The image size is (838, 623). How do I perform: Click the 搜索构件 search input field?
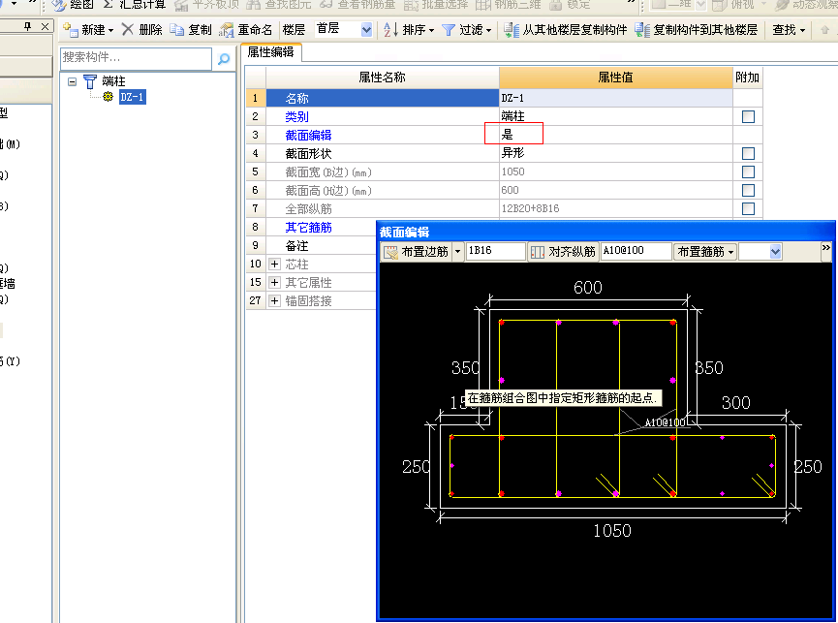[136, 58]
